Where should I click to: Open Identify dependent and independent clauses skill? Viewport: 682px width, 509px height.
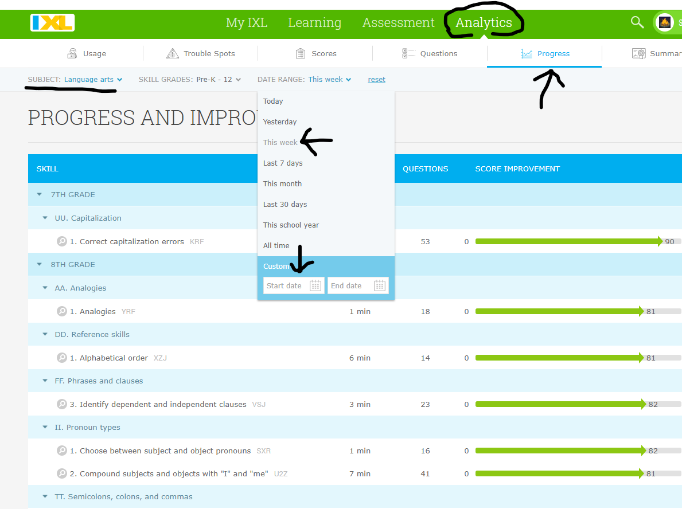point(163,404)
